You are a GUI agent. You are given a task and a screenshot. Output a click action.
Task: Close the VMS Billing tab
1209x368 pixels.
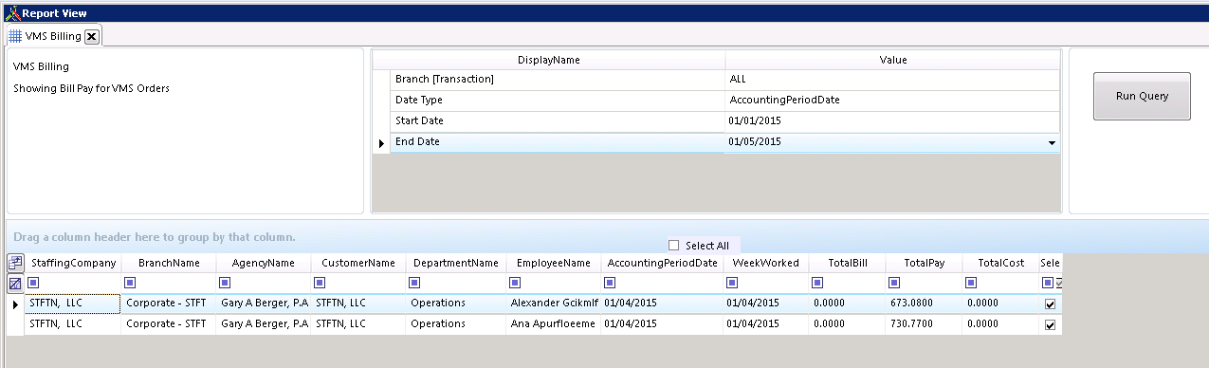click(91, 36)
